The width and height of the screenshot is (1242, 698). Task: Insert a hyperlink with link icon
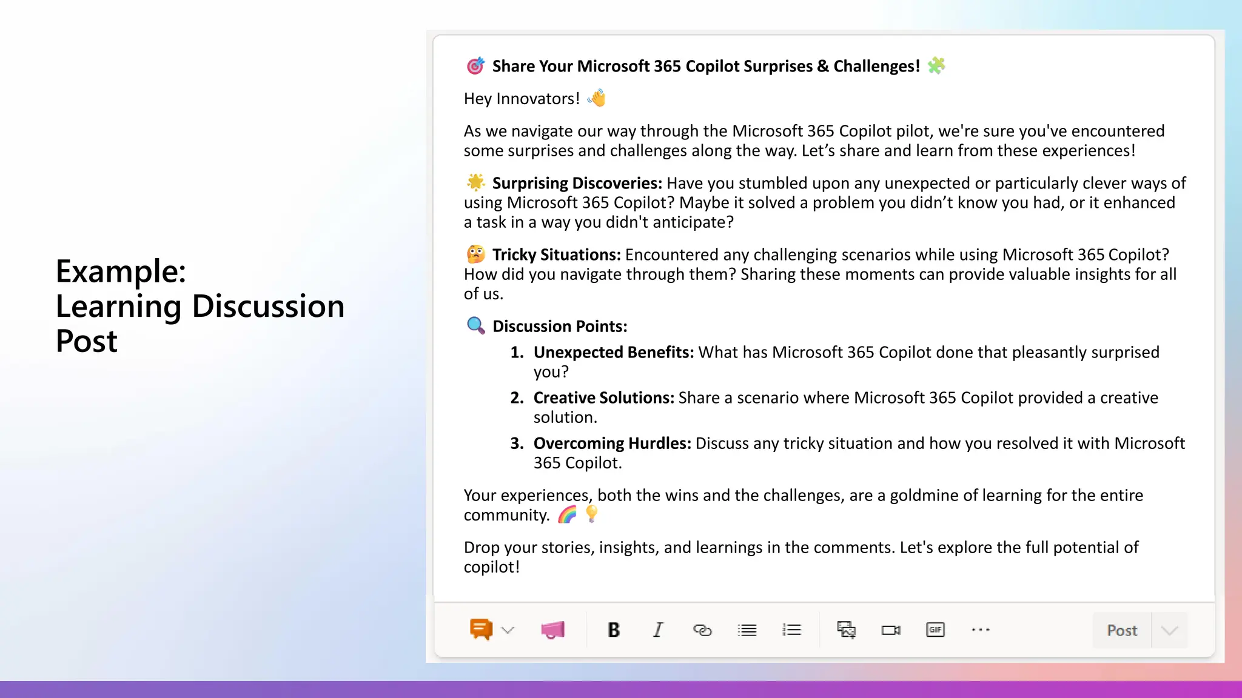pyautogui.click(x=702, y=630)
